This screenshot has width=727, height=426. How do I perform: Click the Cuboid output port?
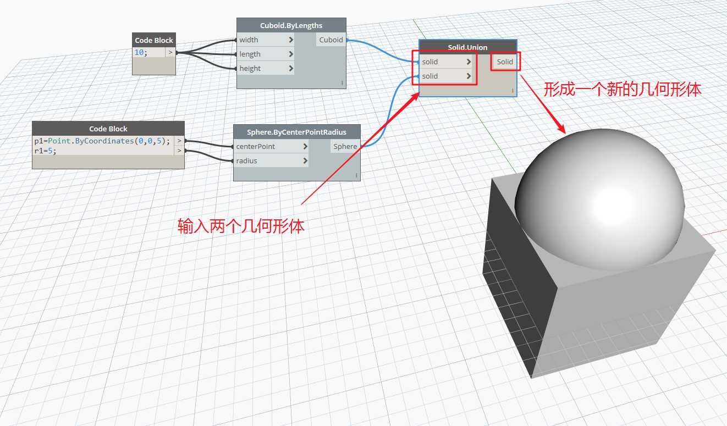331,40
